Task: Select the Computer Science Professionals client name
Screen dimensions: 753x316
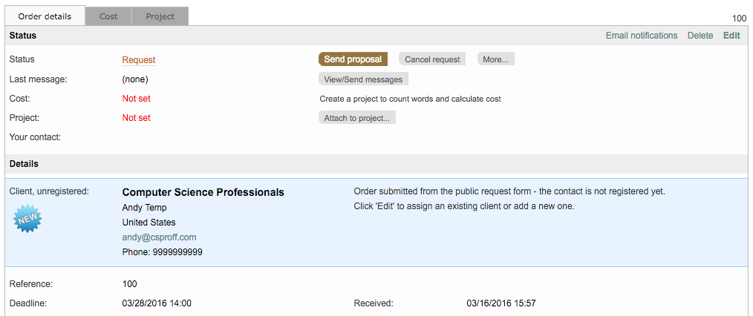Action: (x=203, y=193)
